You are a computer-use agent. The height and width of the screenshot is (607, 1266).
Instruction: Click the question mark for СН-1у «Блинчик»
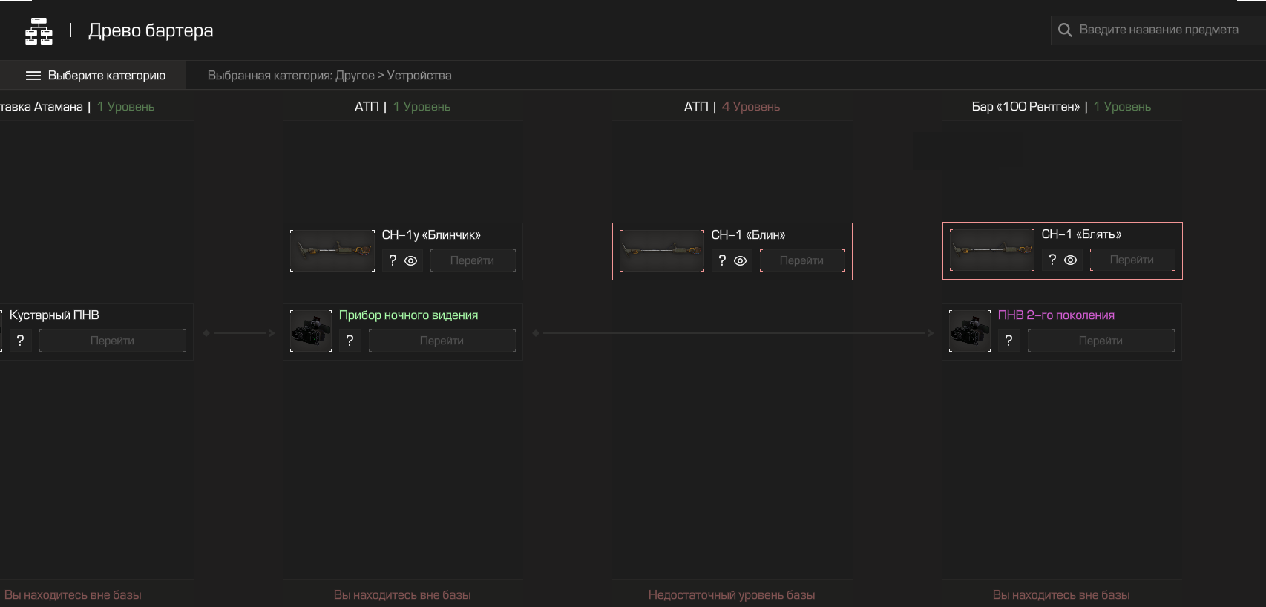pos(393,260)
